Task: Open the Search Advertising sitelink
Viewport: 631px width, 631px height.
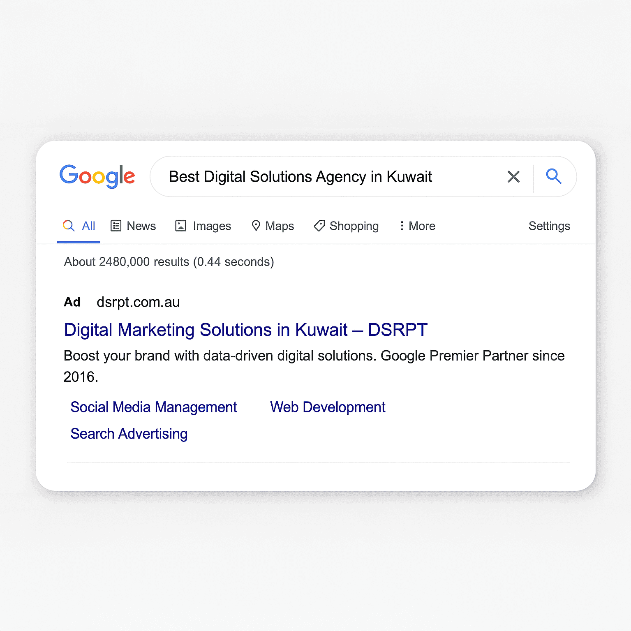Action: click(x=129, y=434)
